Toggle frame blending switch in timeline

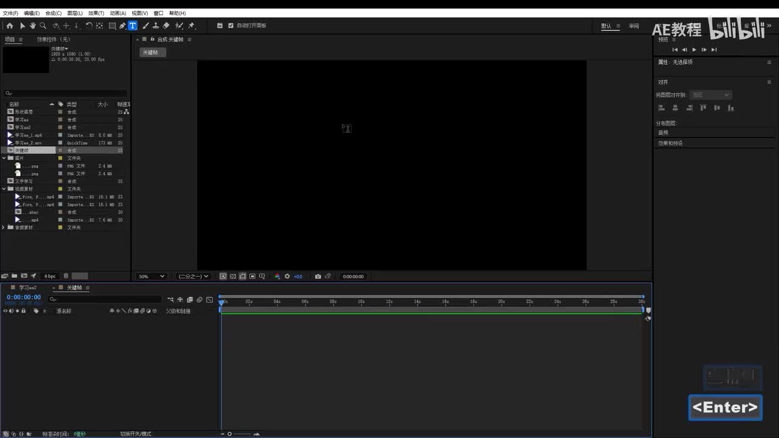coord(190,299)
